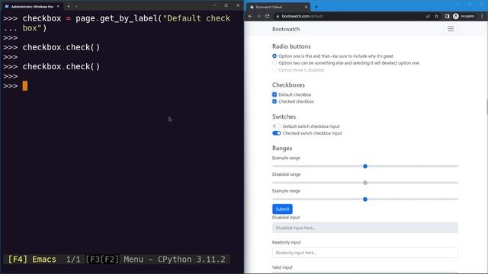Image resolution: width=488 pixels, height=274 pixels.
Task: Click the terminal prompt cursor block
Action: [25, 86]
